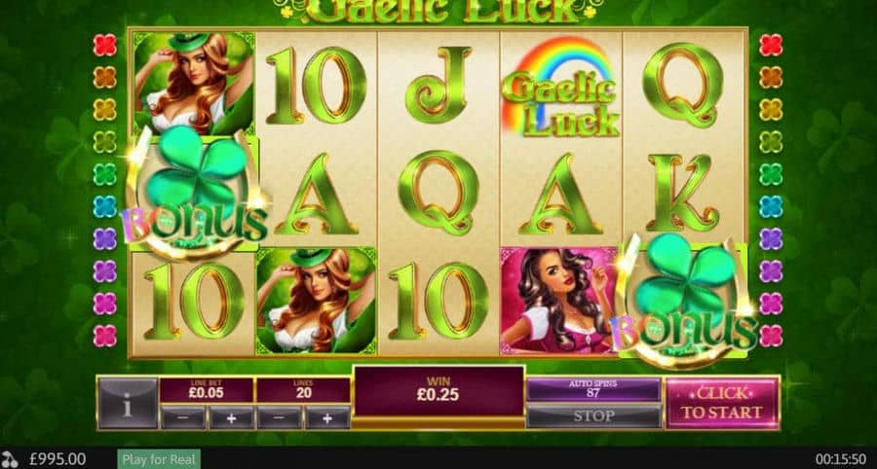Click the pink brunette girl symbol

click(x=559, y=301)
